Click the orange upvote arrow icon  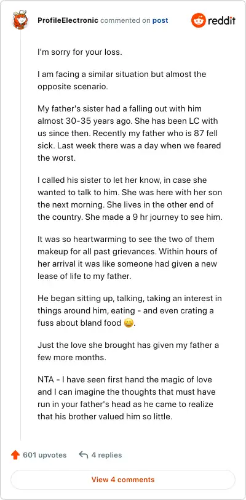15,454
